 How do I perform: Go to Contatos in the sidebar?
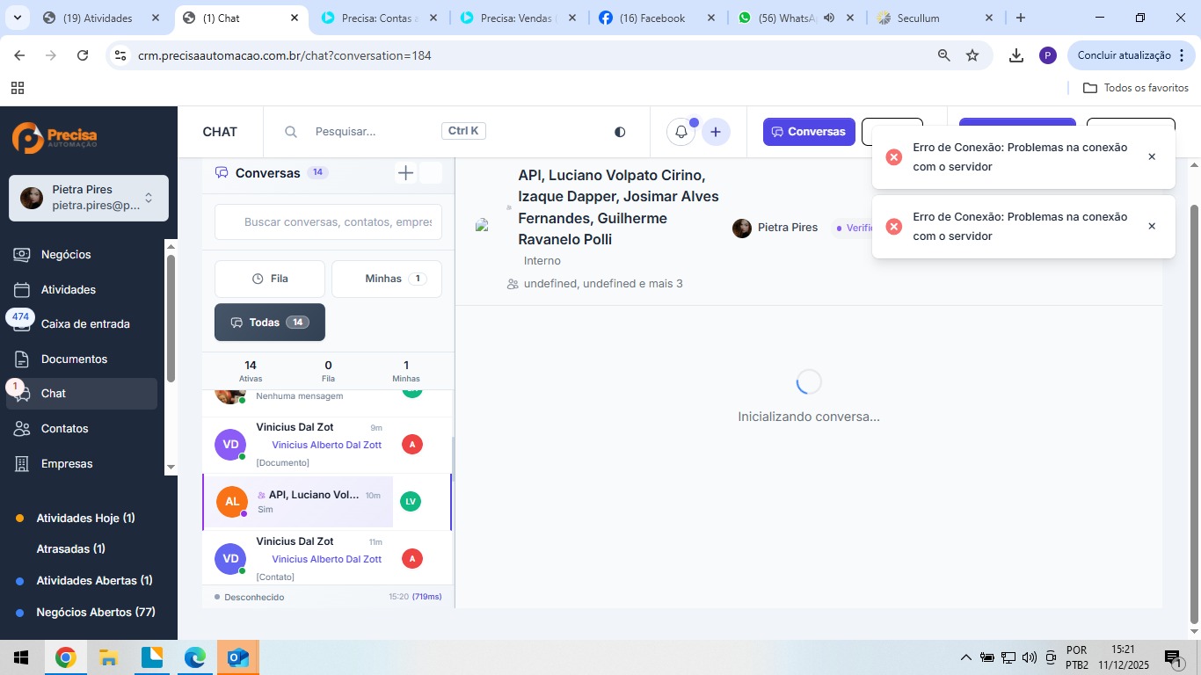[64, 429]
